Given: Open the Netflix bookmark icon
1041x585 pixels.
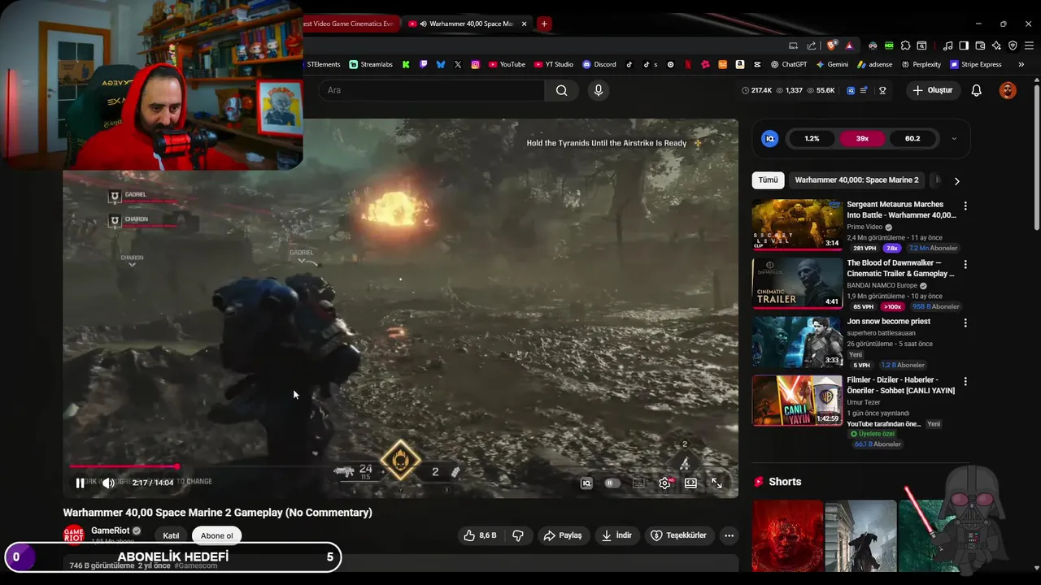Looking at the screenshot, I should click(x=688, y=64).
